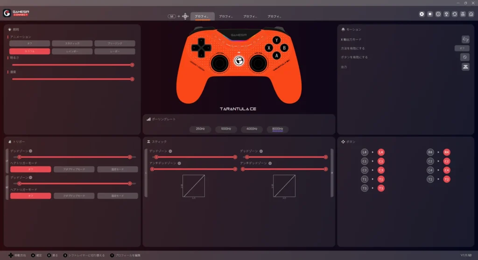The image size is (478, 260).
Task: Select the red C1 mapping target
Action: click(x=381, y=161)
